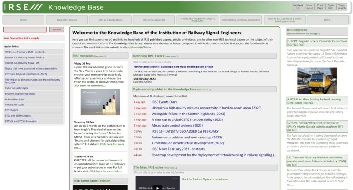
Task: Open Ubiquitous high-quality wireless connectivity topic
Action: 206,108
